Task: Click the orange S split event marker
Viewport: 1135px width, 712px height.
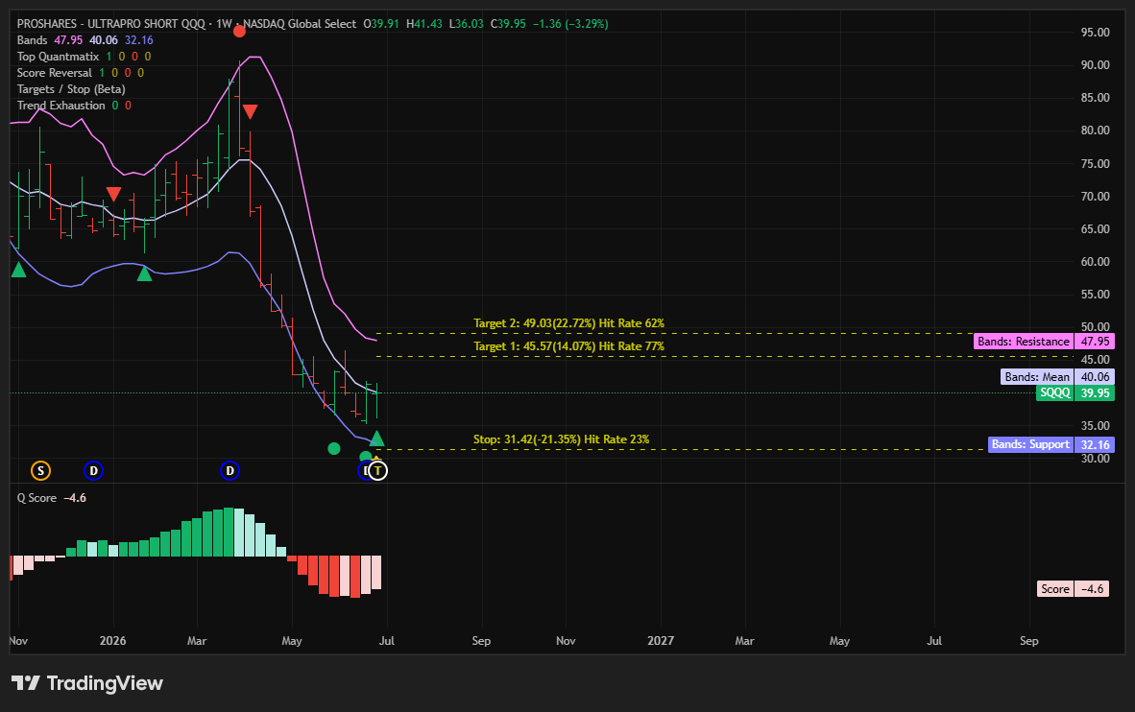Action: coord(40,471)
